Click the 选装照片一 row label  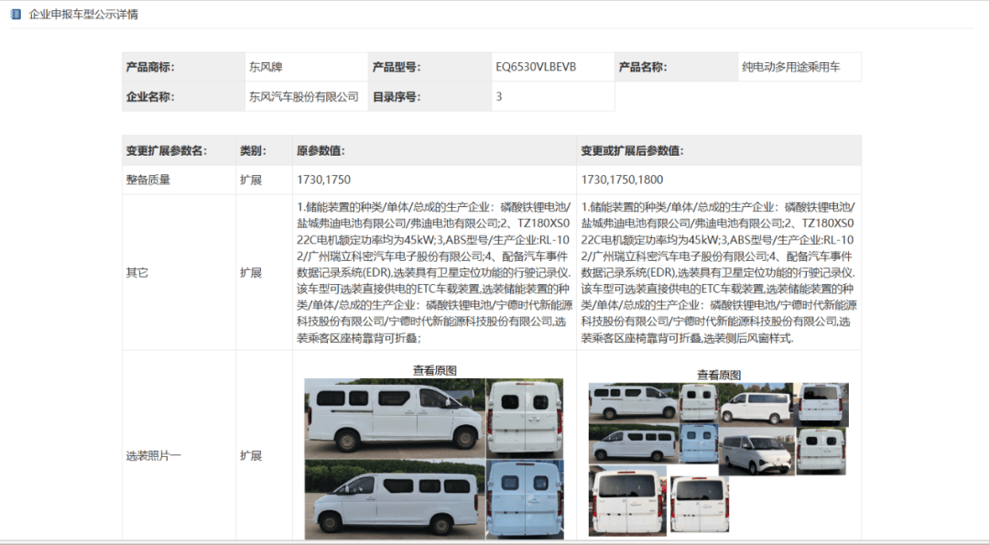tap(153, 454)
